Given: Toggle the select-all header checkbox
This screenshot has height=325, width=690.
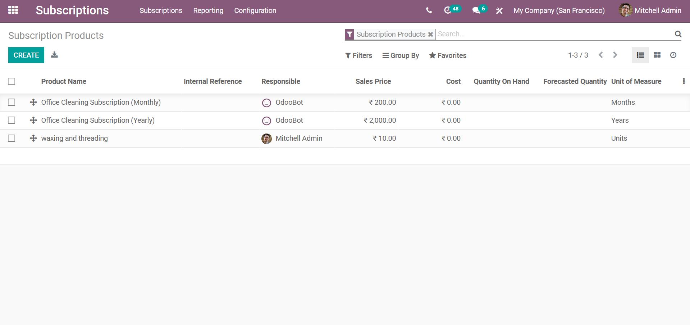Looking at the screenshot, I should tap(12, 81).
